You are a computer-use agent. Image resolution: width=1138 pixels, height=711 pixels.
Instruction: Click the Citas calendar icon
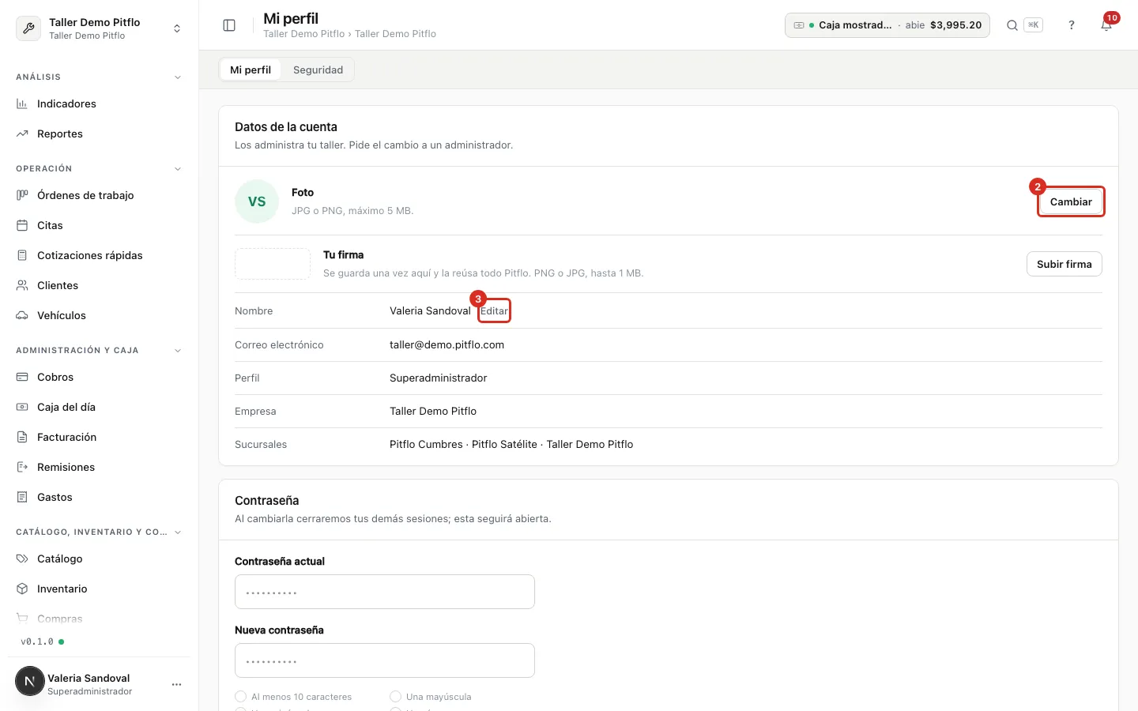click(x=22, y=225)
